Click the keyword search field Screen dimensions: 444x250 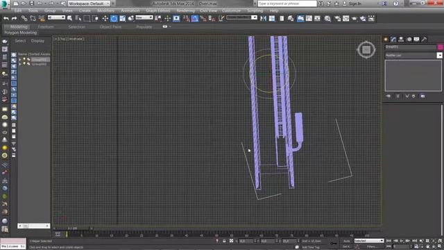[287, 3]
